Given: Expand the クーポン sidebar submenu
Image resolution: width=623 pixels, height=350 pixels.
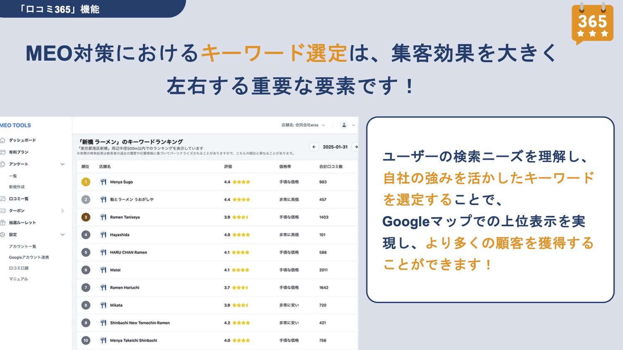Looking at the screenshot, I should (x=62, y=211).
